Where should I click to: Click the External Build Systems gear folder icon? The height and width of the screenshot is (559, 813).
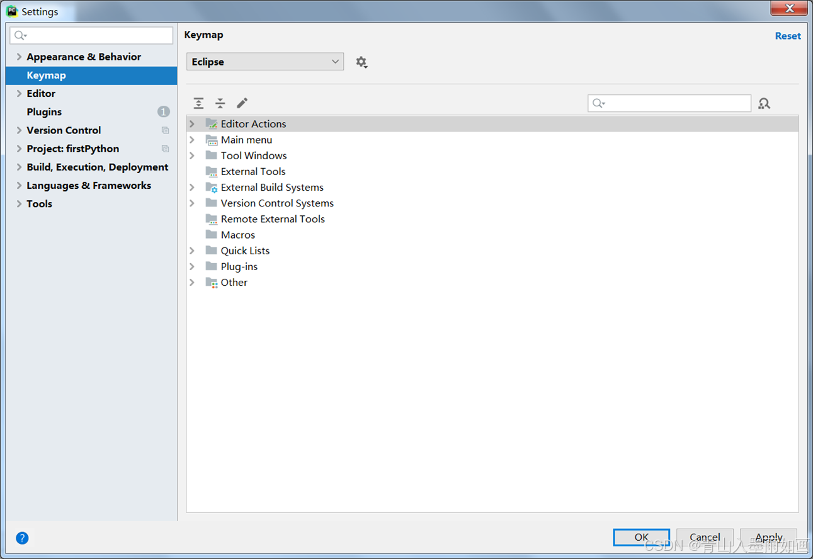(x=212, y=188)
